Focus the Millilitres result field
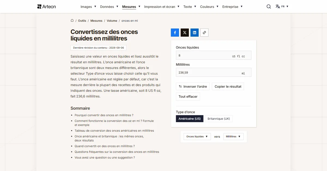Image resolution: width=327 pixels, height=171 pixels. coord(214,72)
